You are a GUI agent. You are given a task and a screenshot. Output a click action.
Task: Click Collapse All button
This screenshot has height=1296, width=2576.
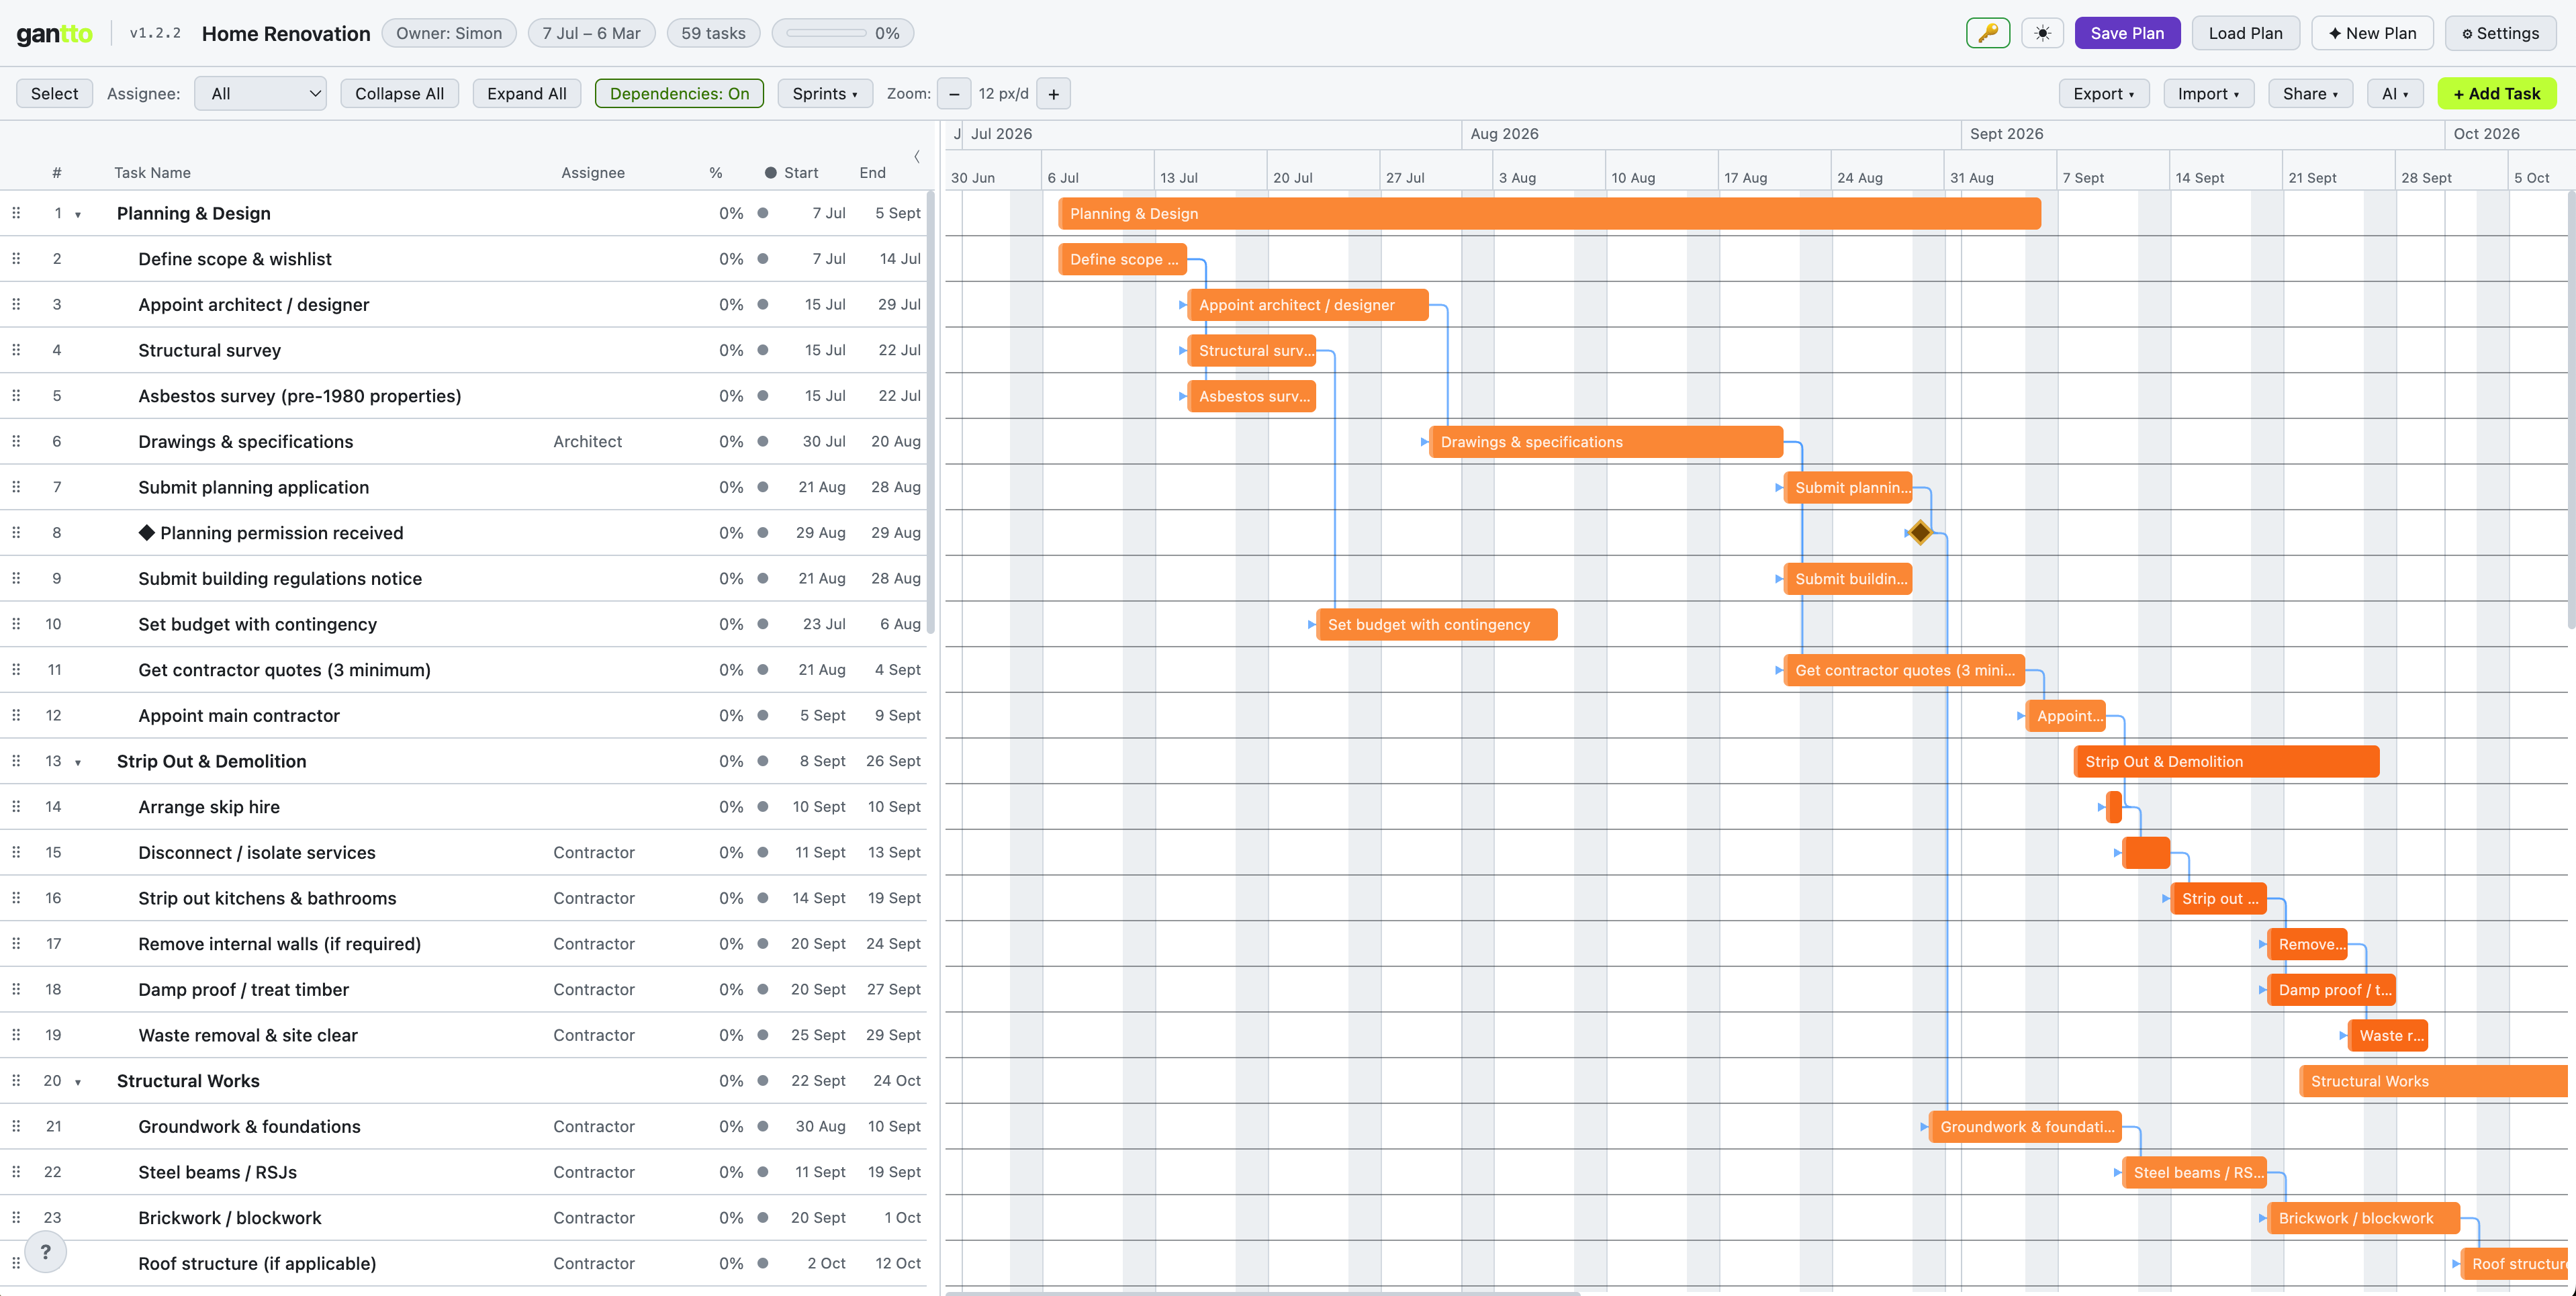coord(399,94)
